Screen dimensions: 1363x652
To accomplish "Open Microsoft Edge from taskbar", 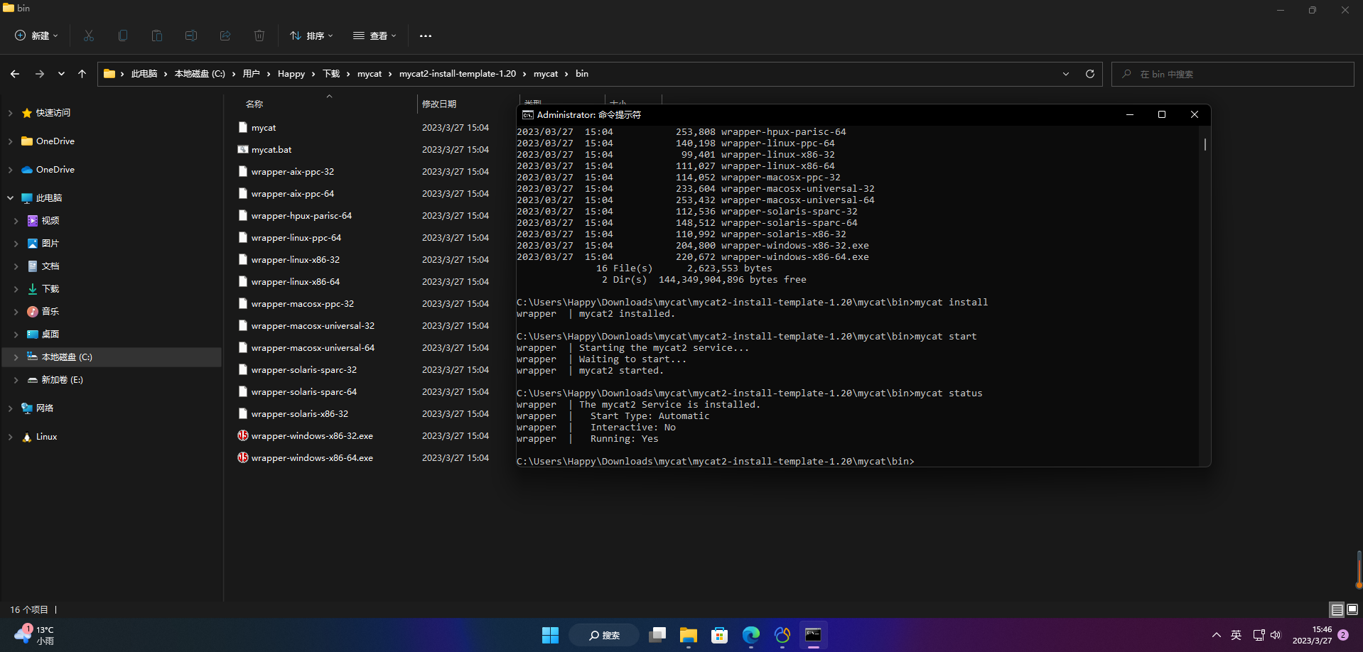I will pyautogui.click(x=751, y=635).
